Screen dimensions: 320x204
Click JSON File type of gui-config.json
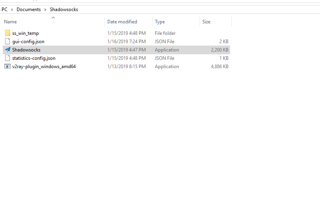164,42
